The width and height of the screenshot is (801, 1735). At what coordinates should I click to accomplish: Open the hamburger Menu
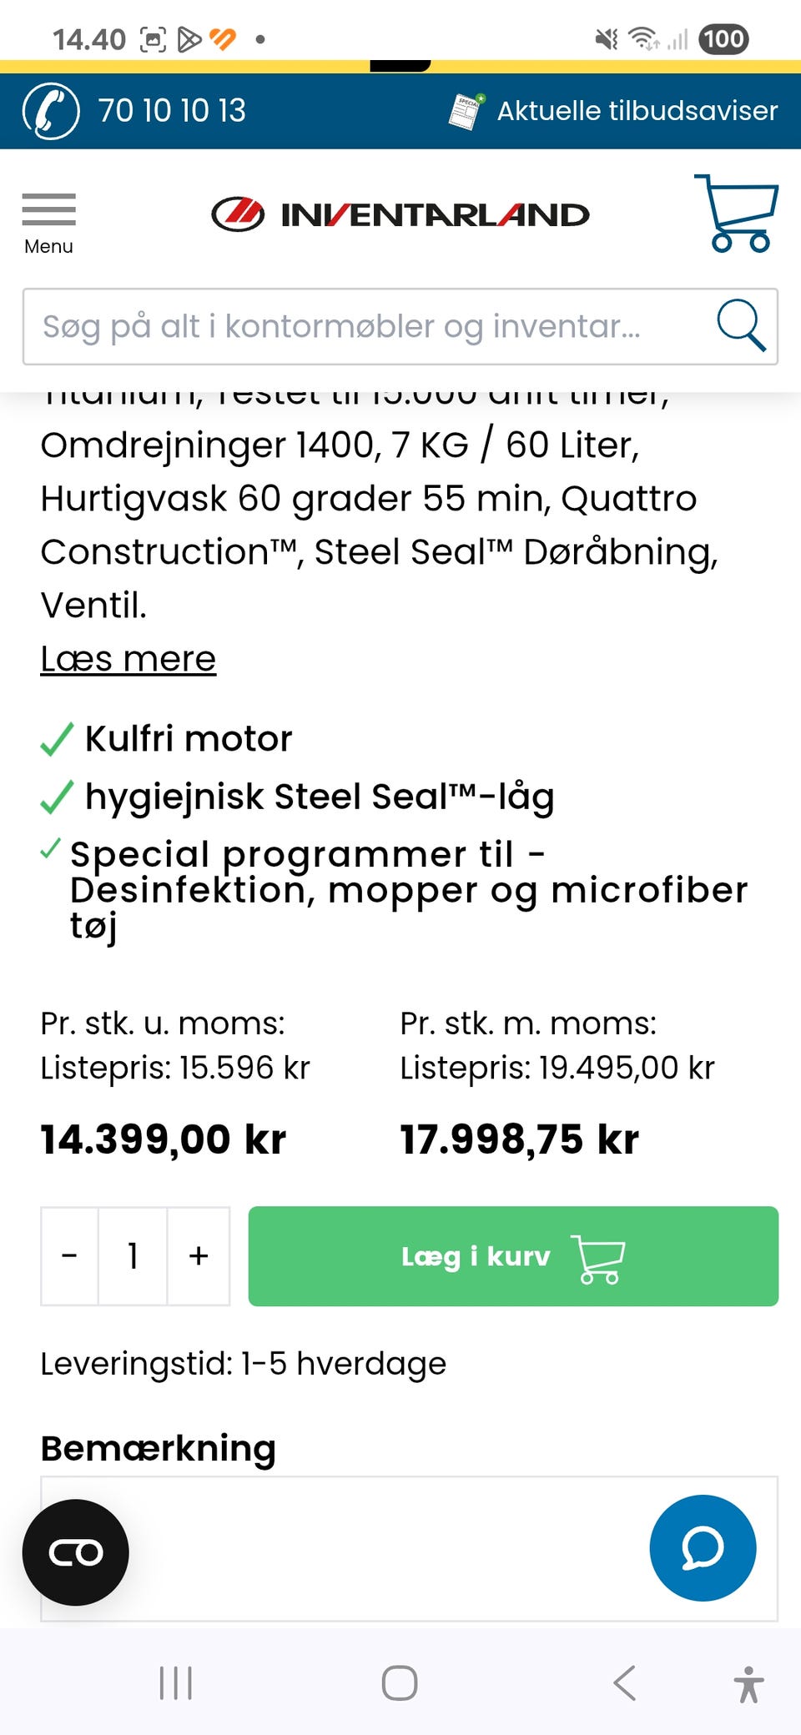[x=48, y=222]
